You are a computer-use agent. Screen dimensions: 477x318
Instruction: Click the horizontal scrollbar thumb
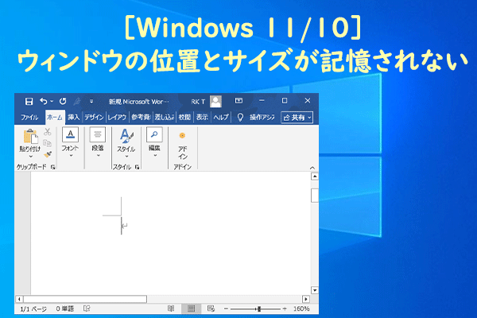click(85, 299)
